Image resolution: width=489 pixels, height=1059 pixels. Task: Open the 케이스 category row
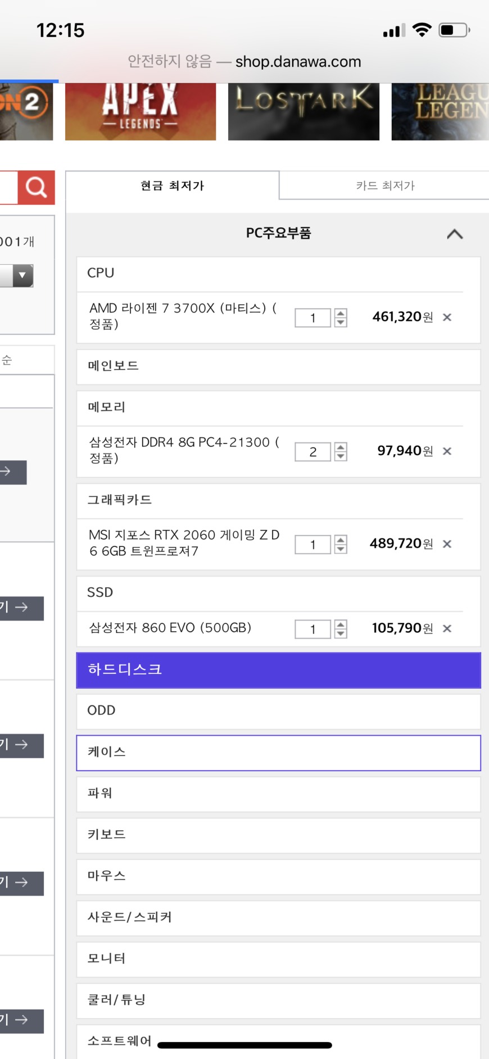278,753
